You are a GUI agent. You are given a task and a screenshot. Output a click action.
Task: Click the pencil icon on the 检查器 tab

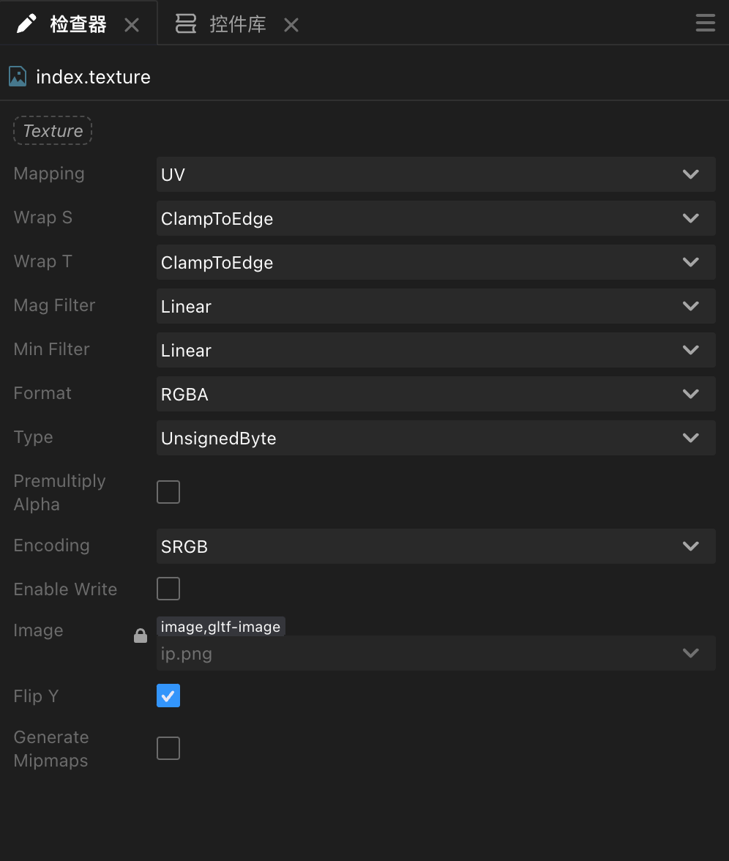(26, 23)
